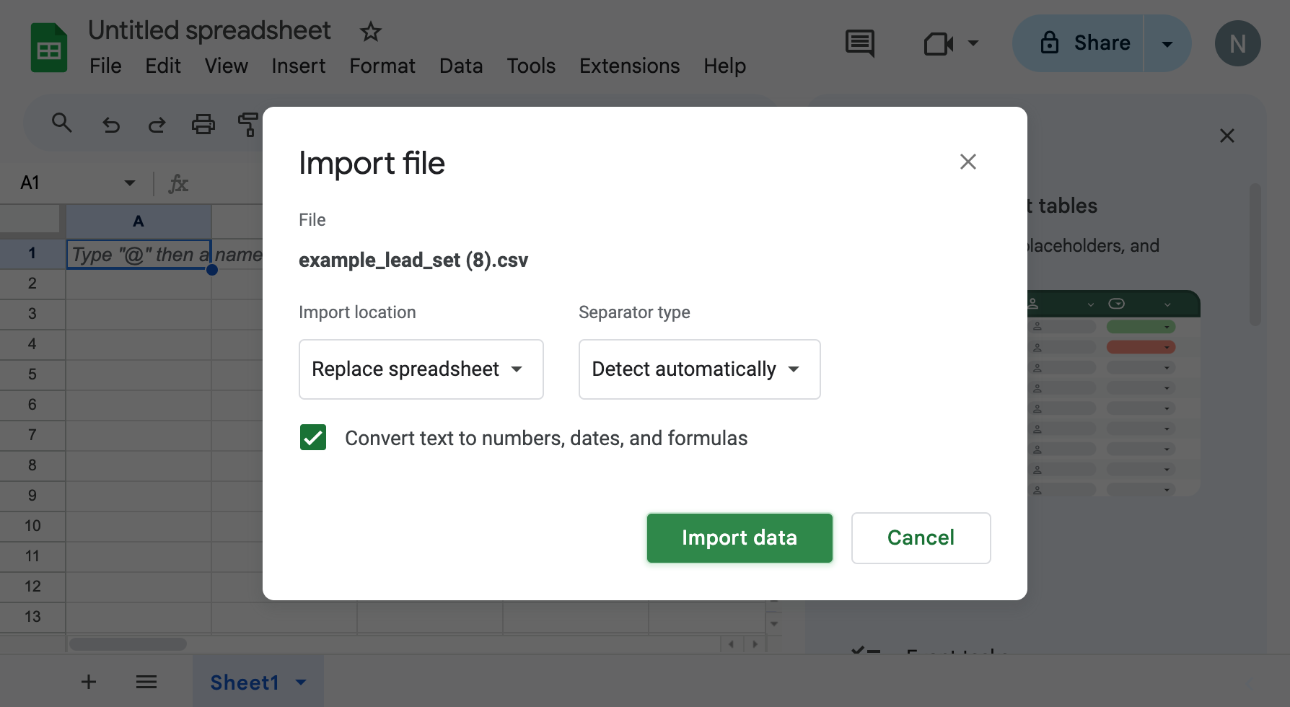Image resolution: width=1290 pixels, height=707 pixels.
Task: Open the Data menu
Action: [x=461, y=66]
